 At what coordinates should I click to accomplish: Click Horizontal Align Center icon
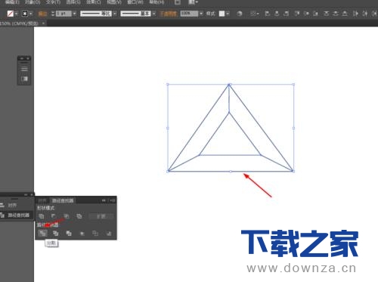[x=277, y=14]
